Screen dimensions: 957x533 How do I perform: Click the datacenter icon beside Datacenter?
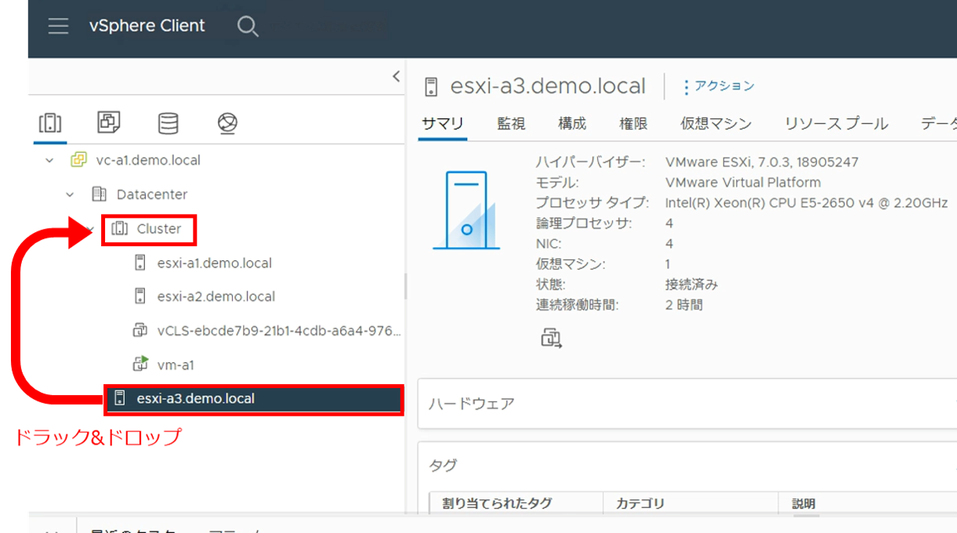tap(99, 194)
